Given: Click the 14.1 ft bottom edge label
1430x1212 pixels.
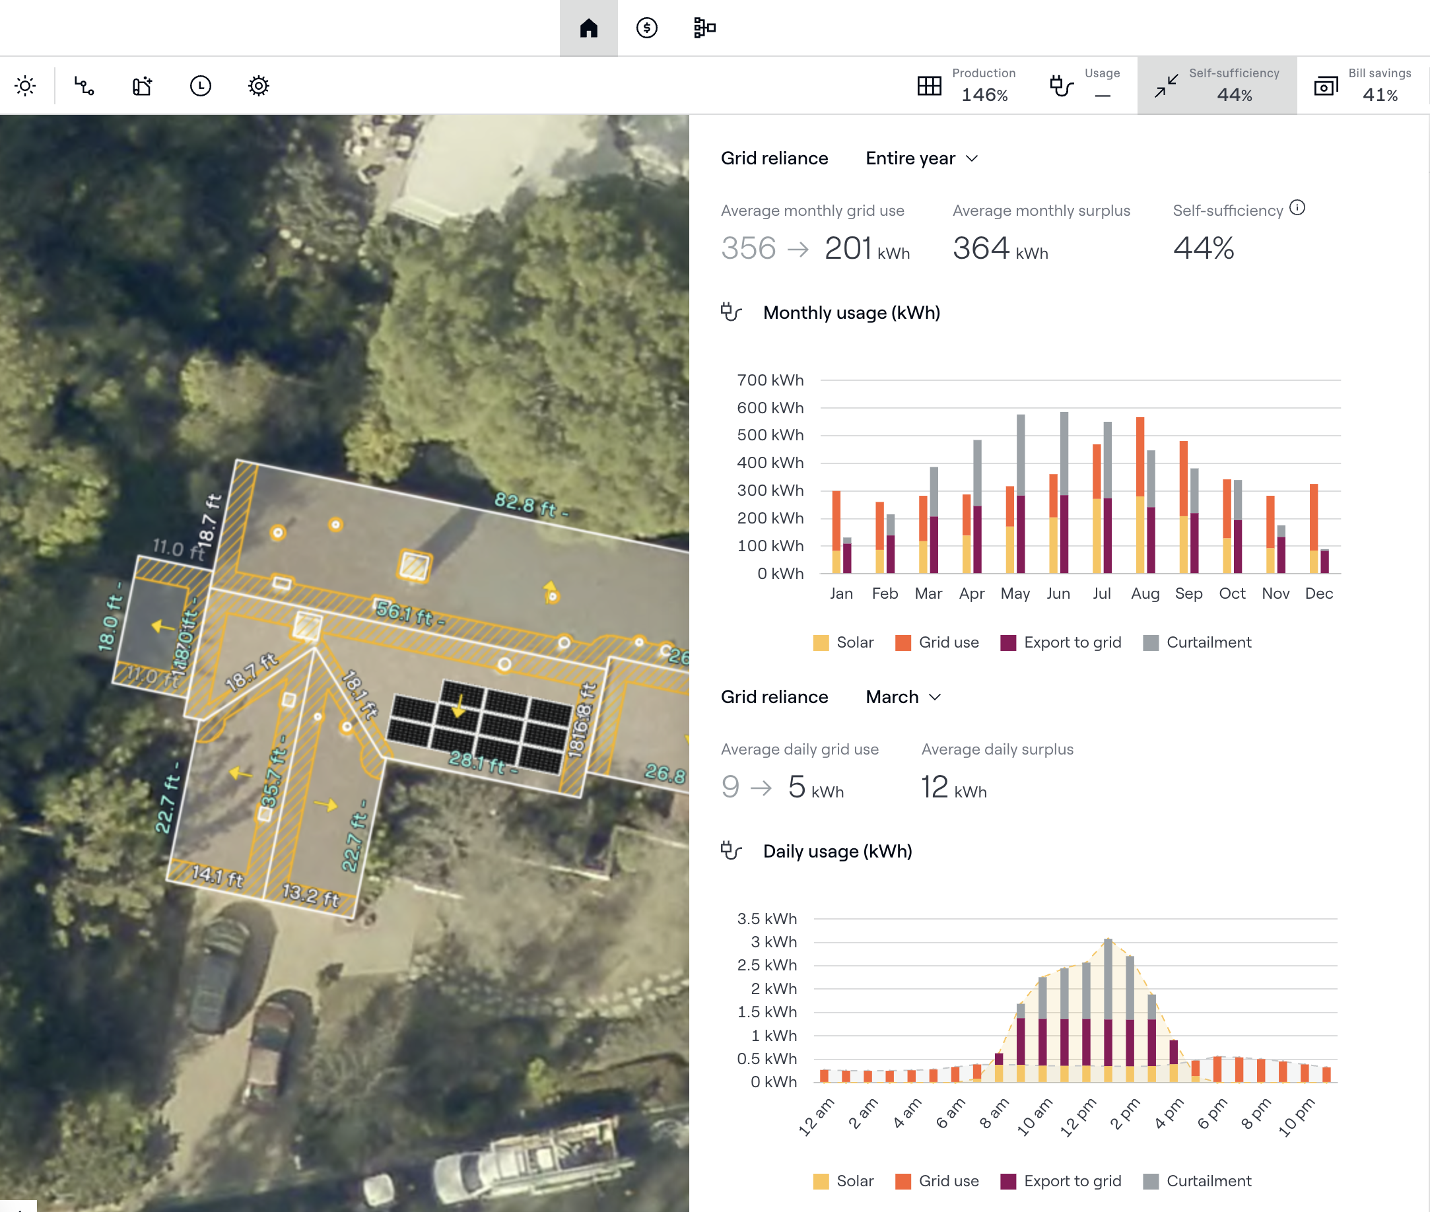Looking at the screenshot, I should tap(217, 875).
